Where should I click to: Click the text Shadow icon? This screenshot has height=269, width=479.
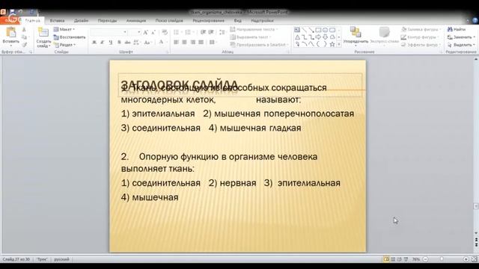click(x=119, y=43)
